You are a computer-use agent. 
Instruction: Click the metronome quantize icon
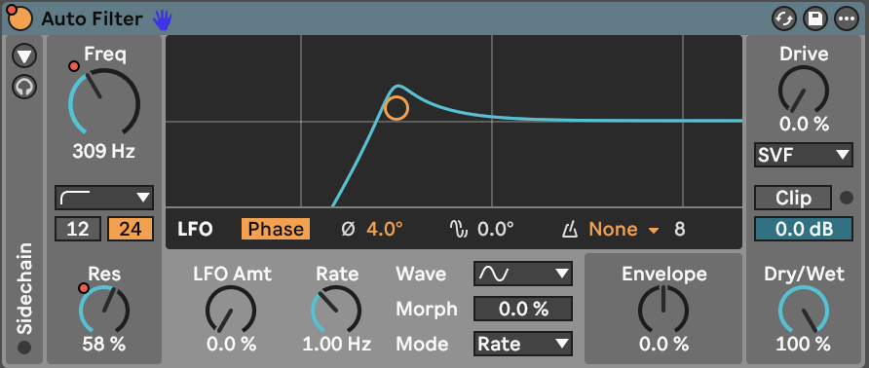(570, 230)
